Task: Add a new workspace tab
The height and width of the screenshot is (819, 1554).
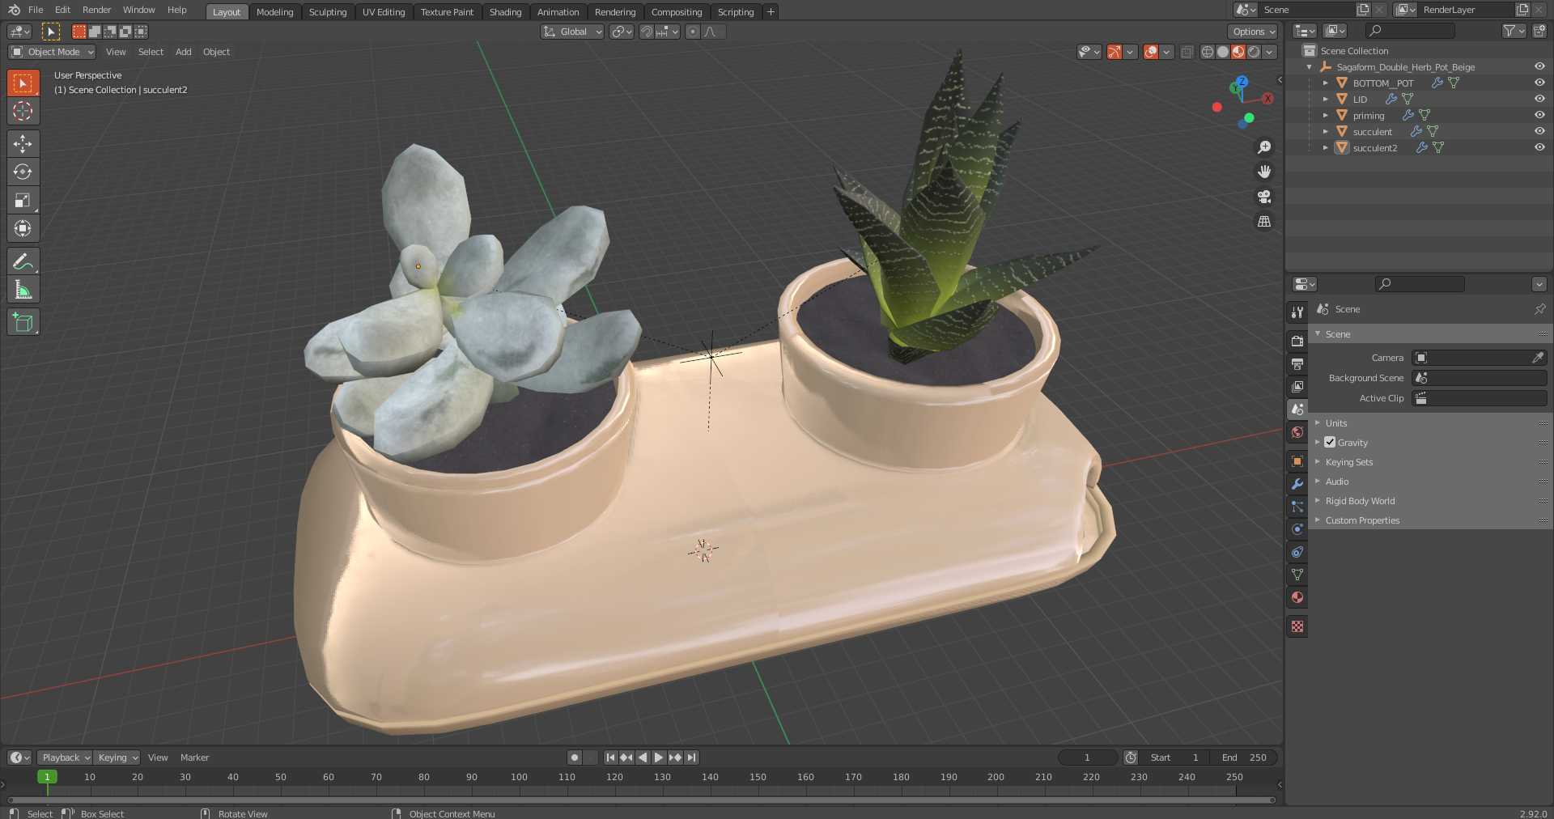Action: tap(771, 12)
